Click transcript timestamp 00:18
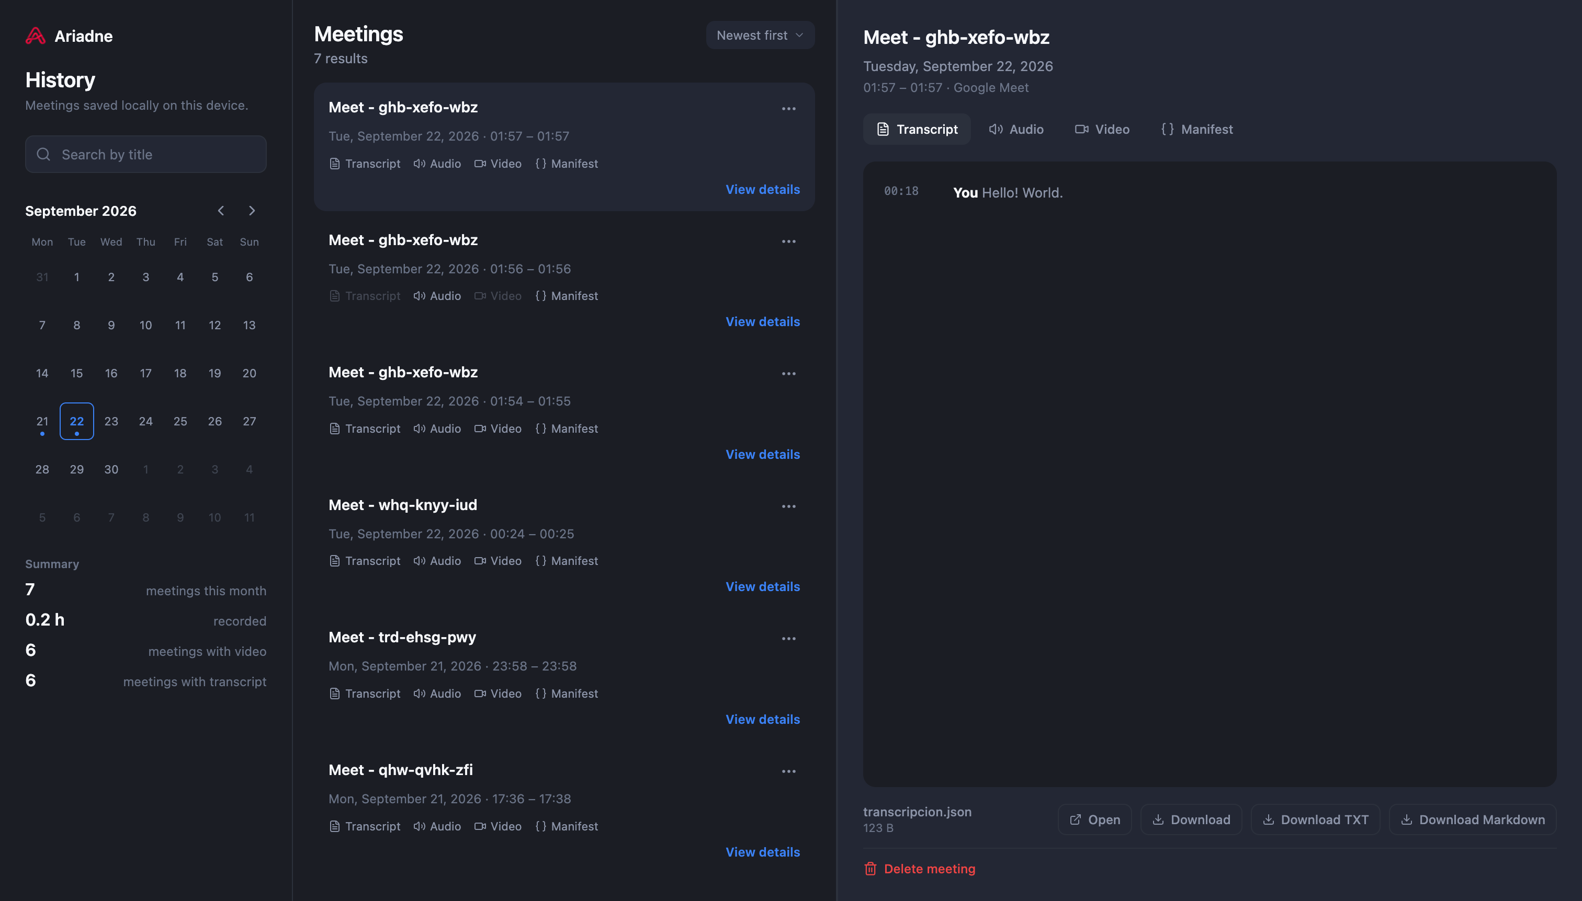 [901, 191]
